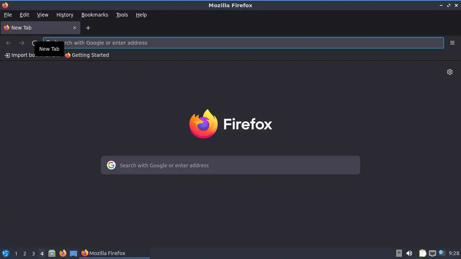Switch to workspace 2
461x259 pixels.
click(x=24, y=253)
